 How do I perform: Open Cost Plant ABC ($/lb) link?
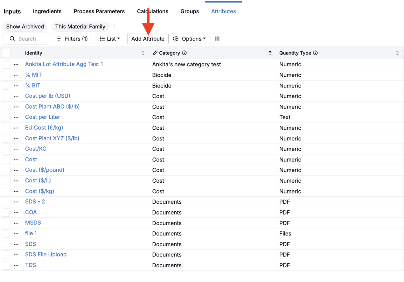pyautogui.click(x=52, y=107)
